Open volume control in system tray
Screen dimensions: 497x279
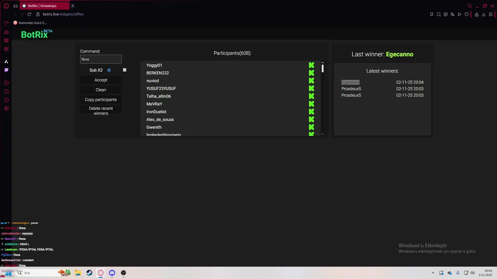tap(473, 273)
